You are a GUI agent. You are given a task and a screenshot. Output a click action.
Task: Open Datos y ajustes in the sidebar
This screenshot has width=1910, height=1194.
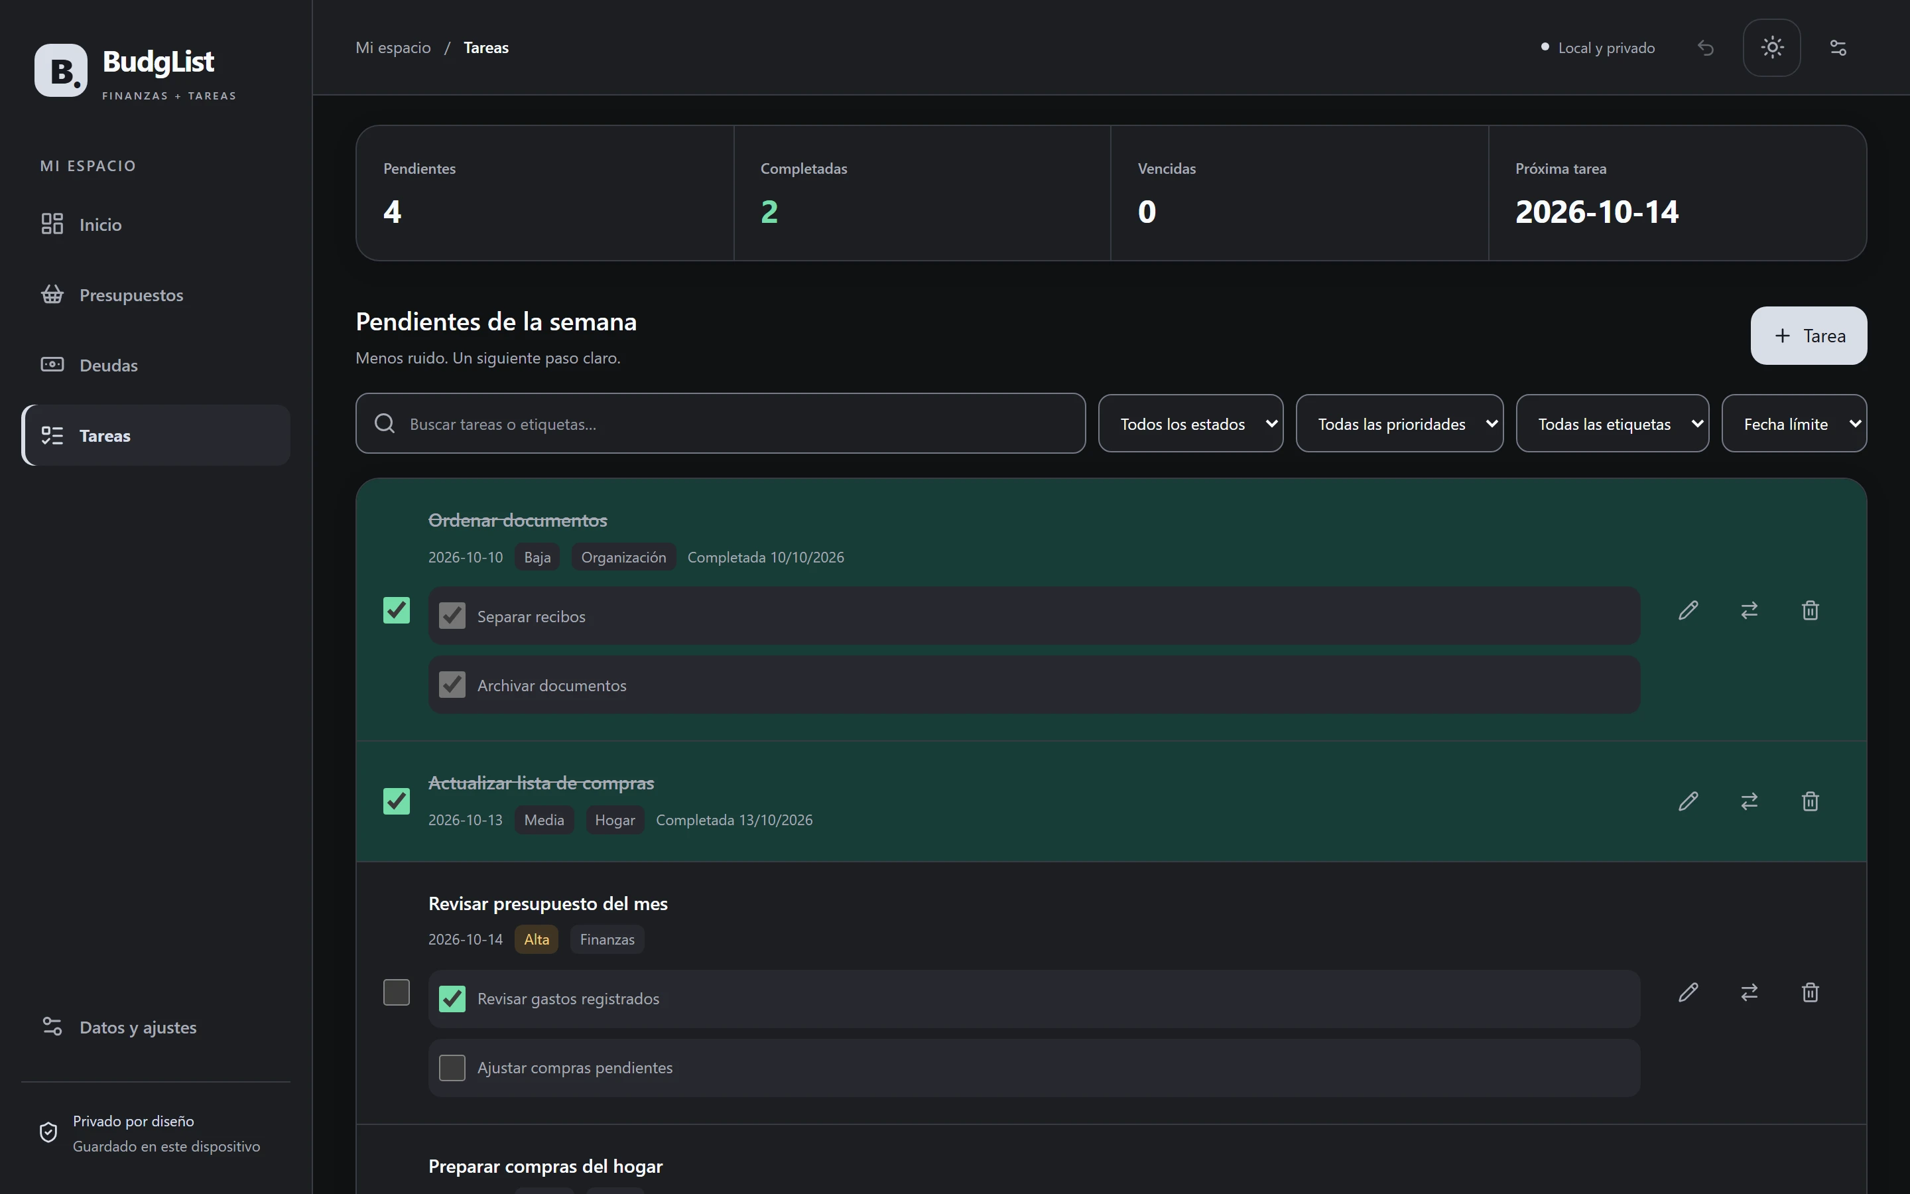[155, 1028]
